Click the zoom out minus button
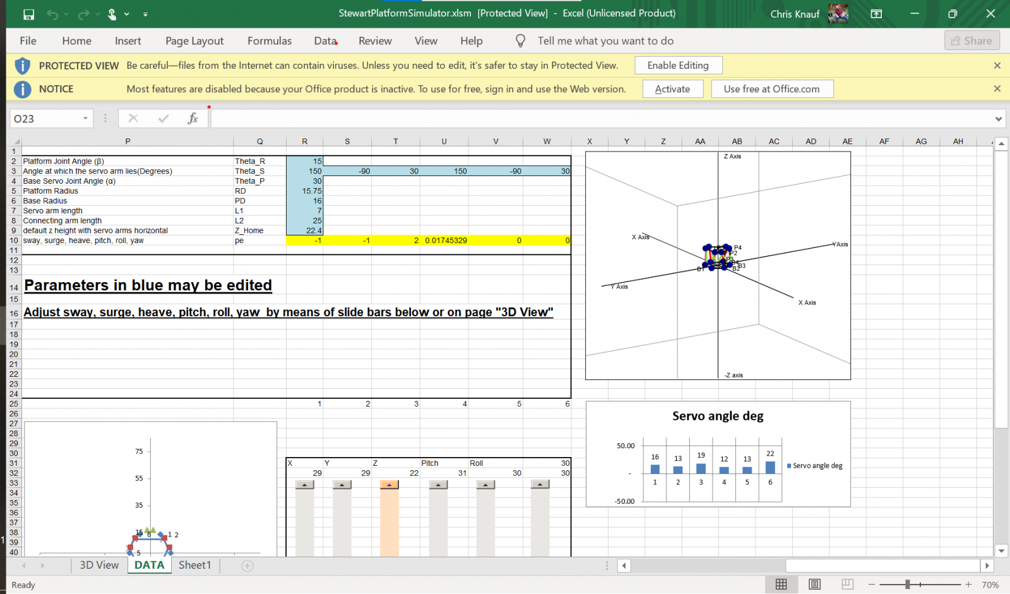The width and height of the screenshot is (1010, 594). [872, 585]
